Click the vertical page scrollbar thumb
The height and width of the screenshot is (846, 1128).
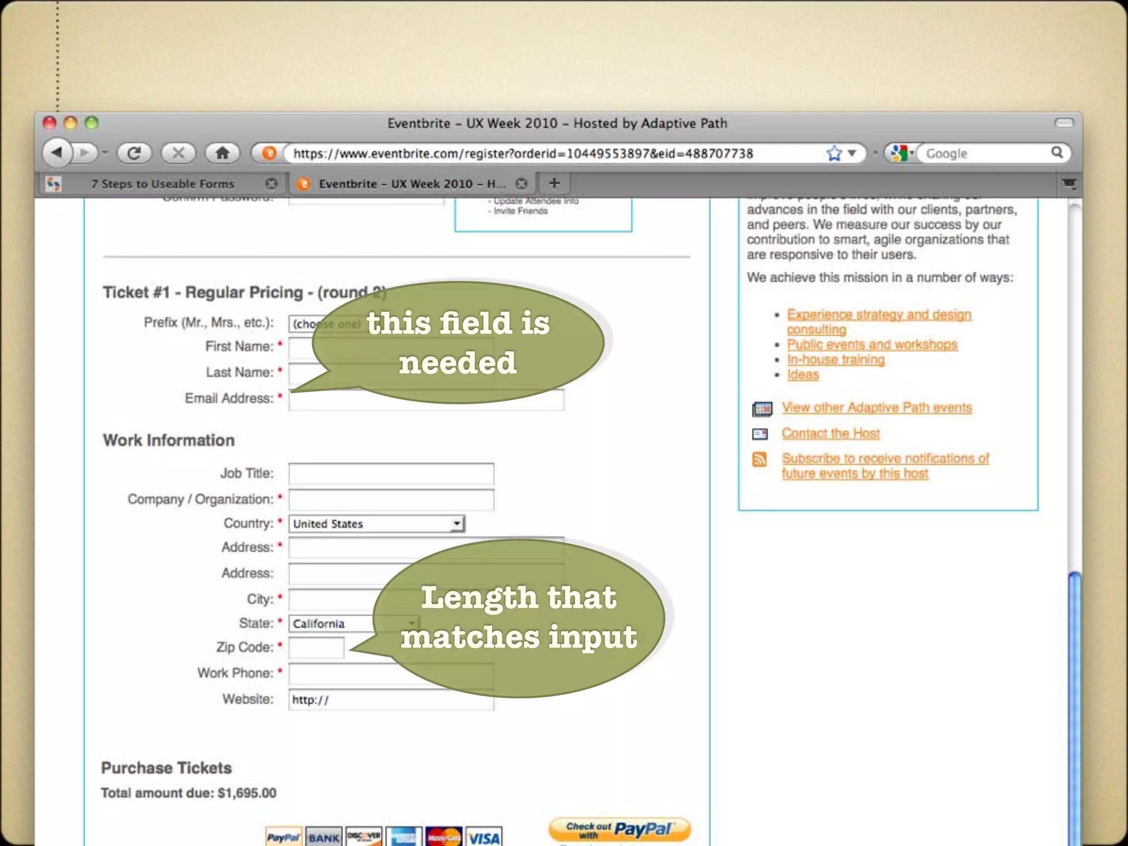point(1074,708)
